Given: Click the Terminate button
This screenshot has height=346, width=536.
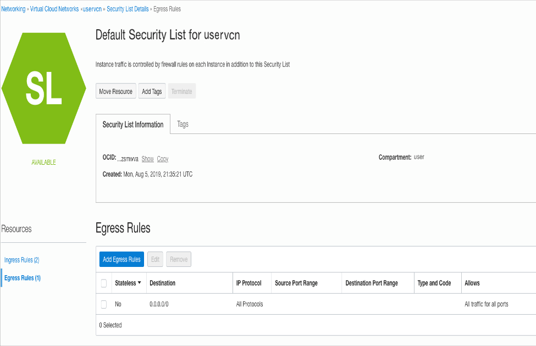Looking at the screenshot, I should tap(181, 92).
